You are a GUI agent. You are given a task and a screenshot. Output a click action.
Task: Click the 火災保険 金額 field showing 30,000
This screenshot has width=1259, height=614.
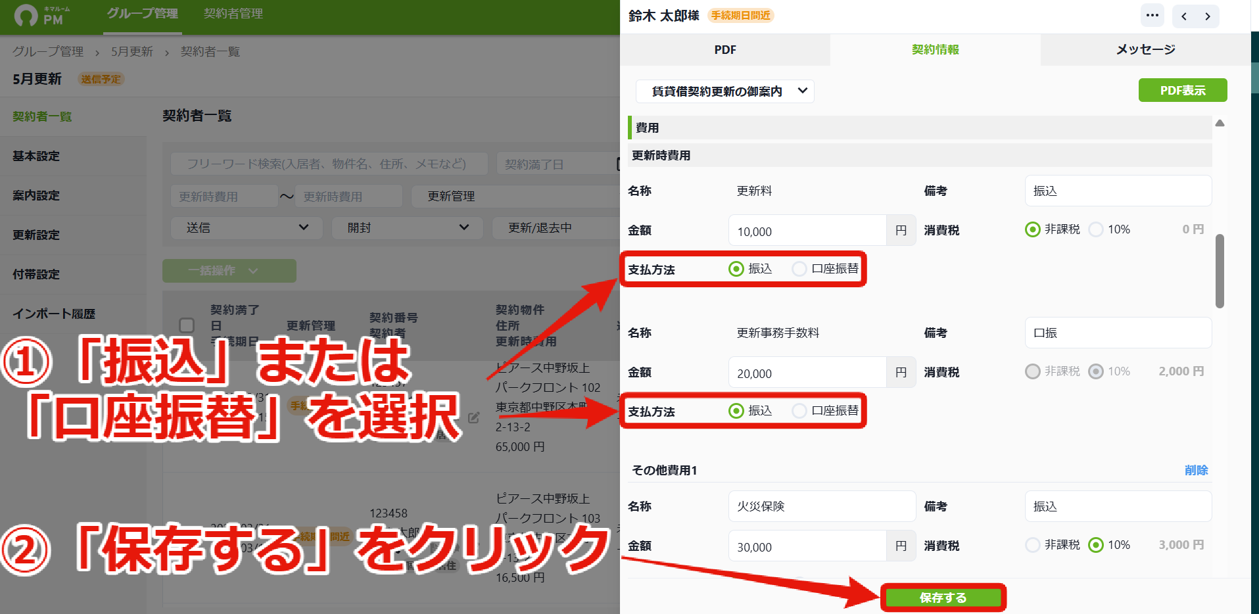click(807, 546)
